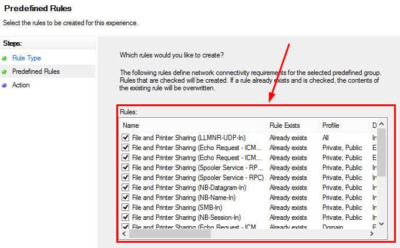Toggle the NB-Session-In rule checkbox
400x248 pixels.
point(126,218)
